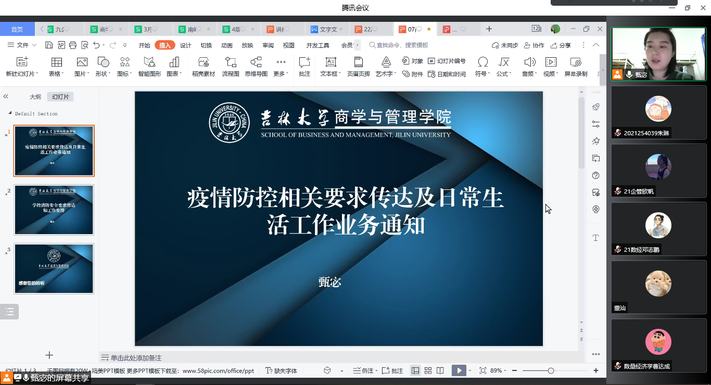Open the 文件 file menu dropdown
The width and height of the screenshot is (711, 385).
[x=23, y=45]
